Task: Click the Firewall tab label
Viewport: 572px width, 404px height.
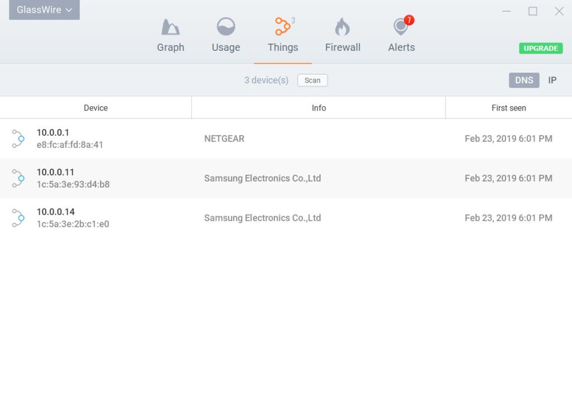Action: (342, 47)
